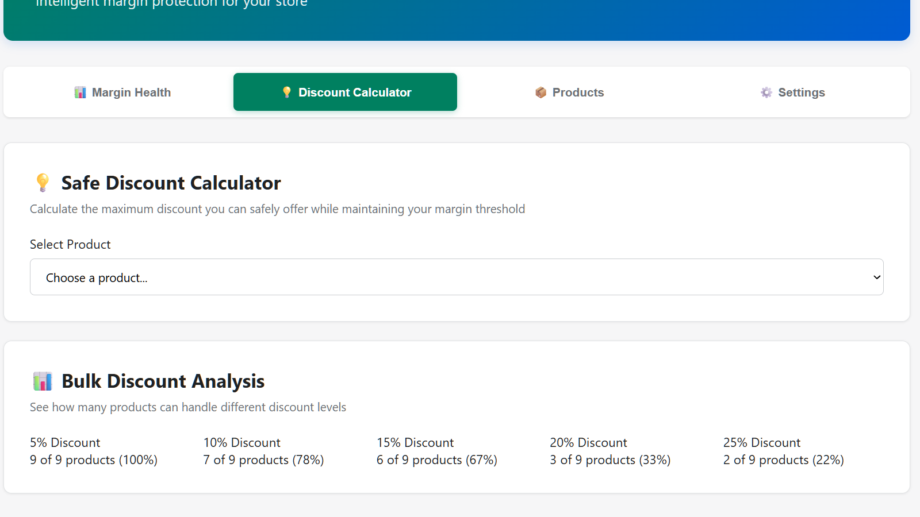The width and height of the screenshot is (920, 517).
Task: Open the Products tab
Action: 569,92
